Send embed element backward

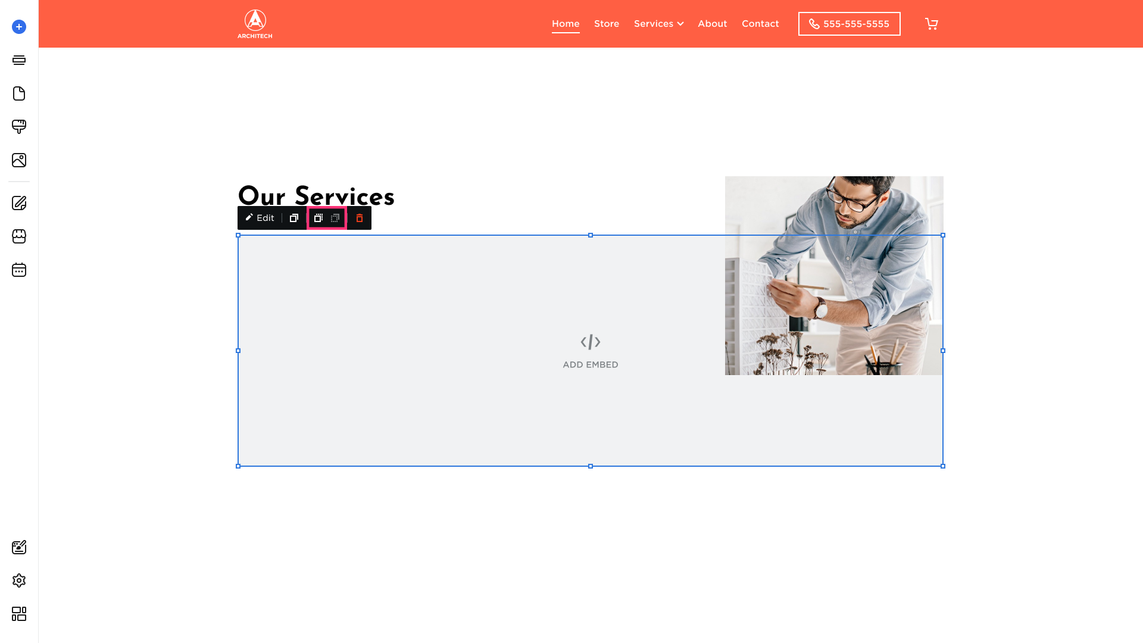335,219
